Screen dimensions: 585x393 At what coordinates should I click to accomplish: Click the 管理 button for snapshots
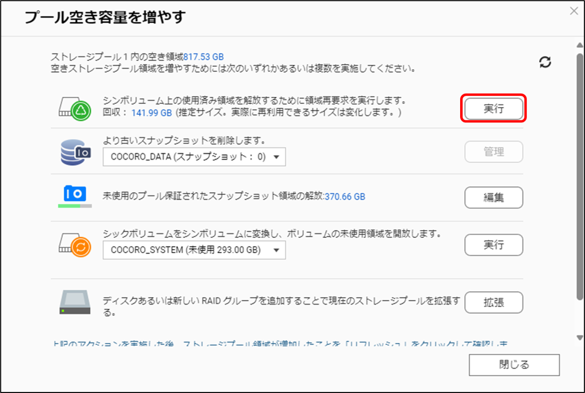coord(493,152)
